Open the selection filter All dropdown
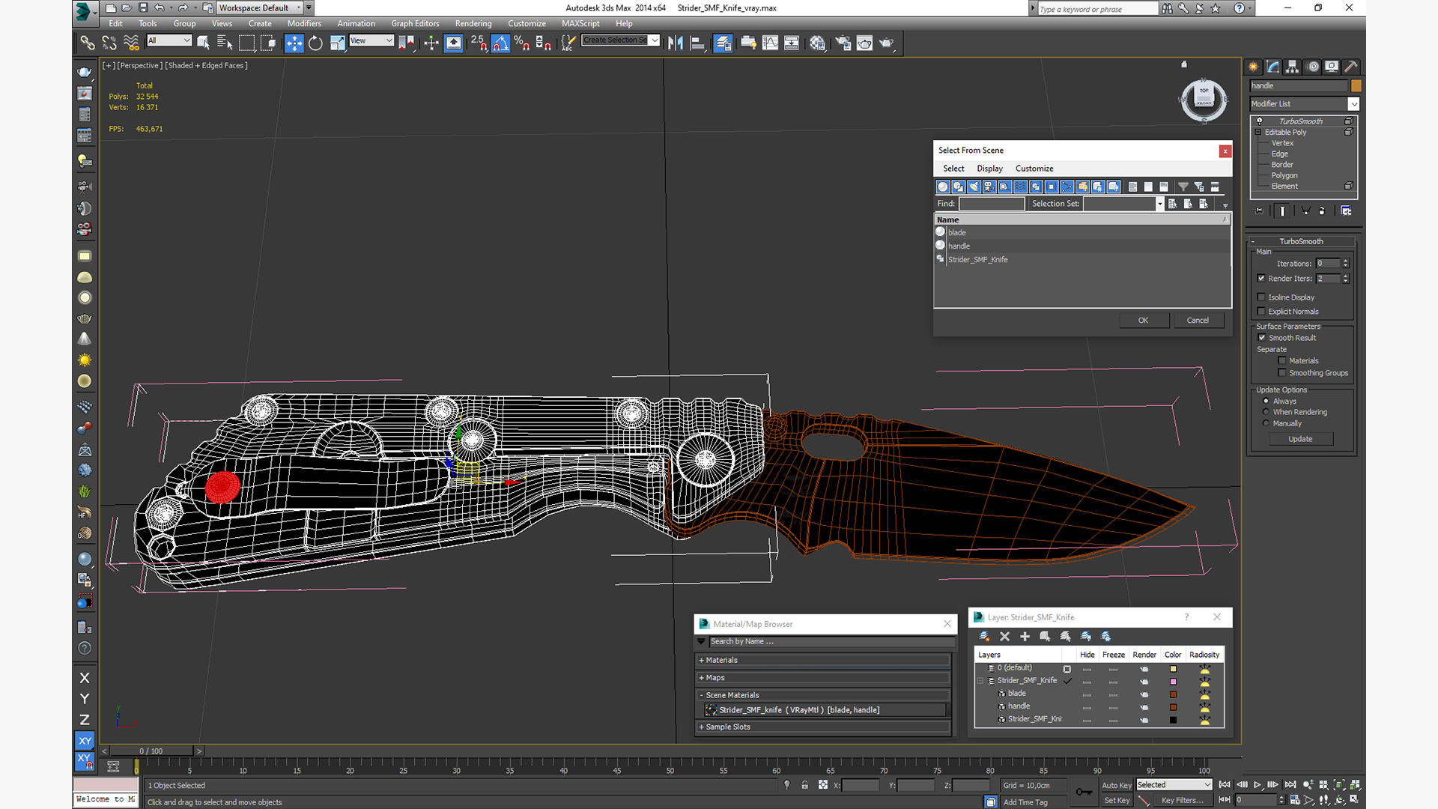The image size is (1438, 809). [169, 40]
